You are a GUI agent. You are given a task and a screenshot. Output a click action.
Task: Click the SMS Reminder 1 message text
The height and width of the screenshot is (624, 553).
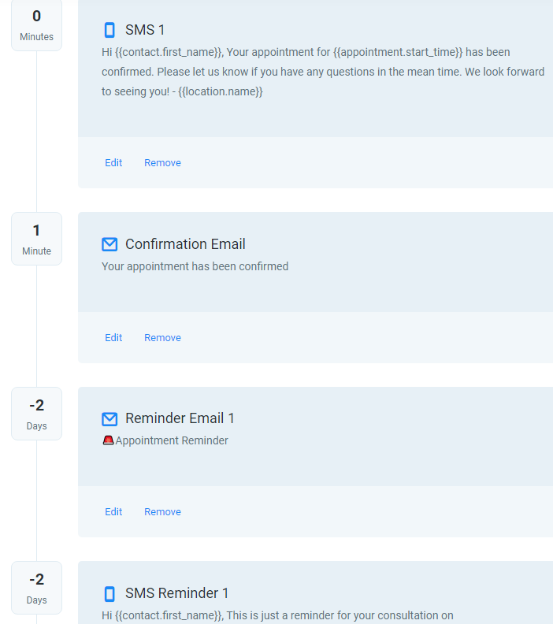pyautogui.click(x=277, y=615)
